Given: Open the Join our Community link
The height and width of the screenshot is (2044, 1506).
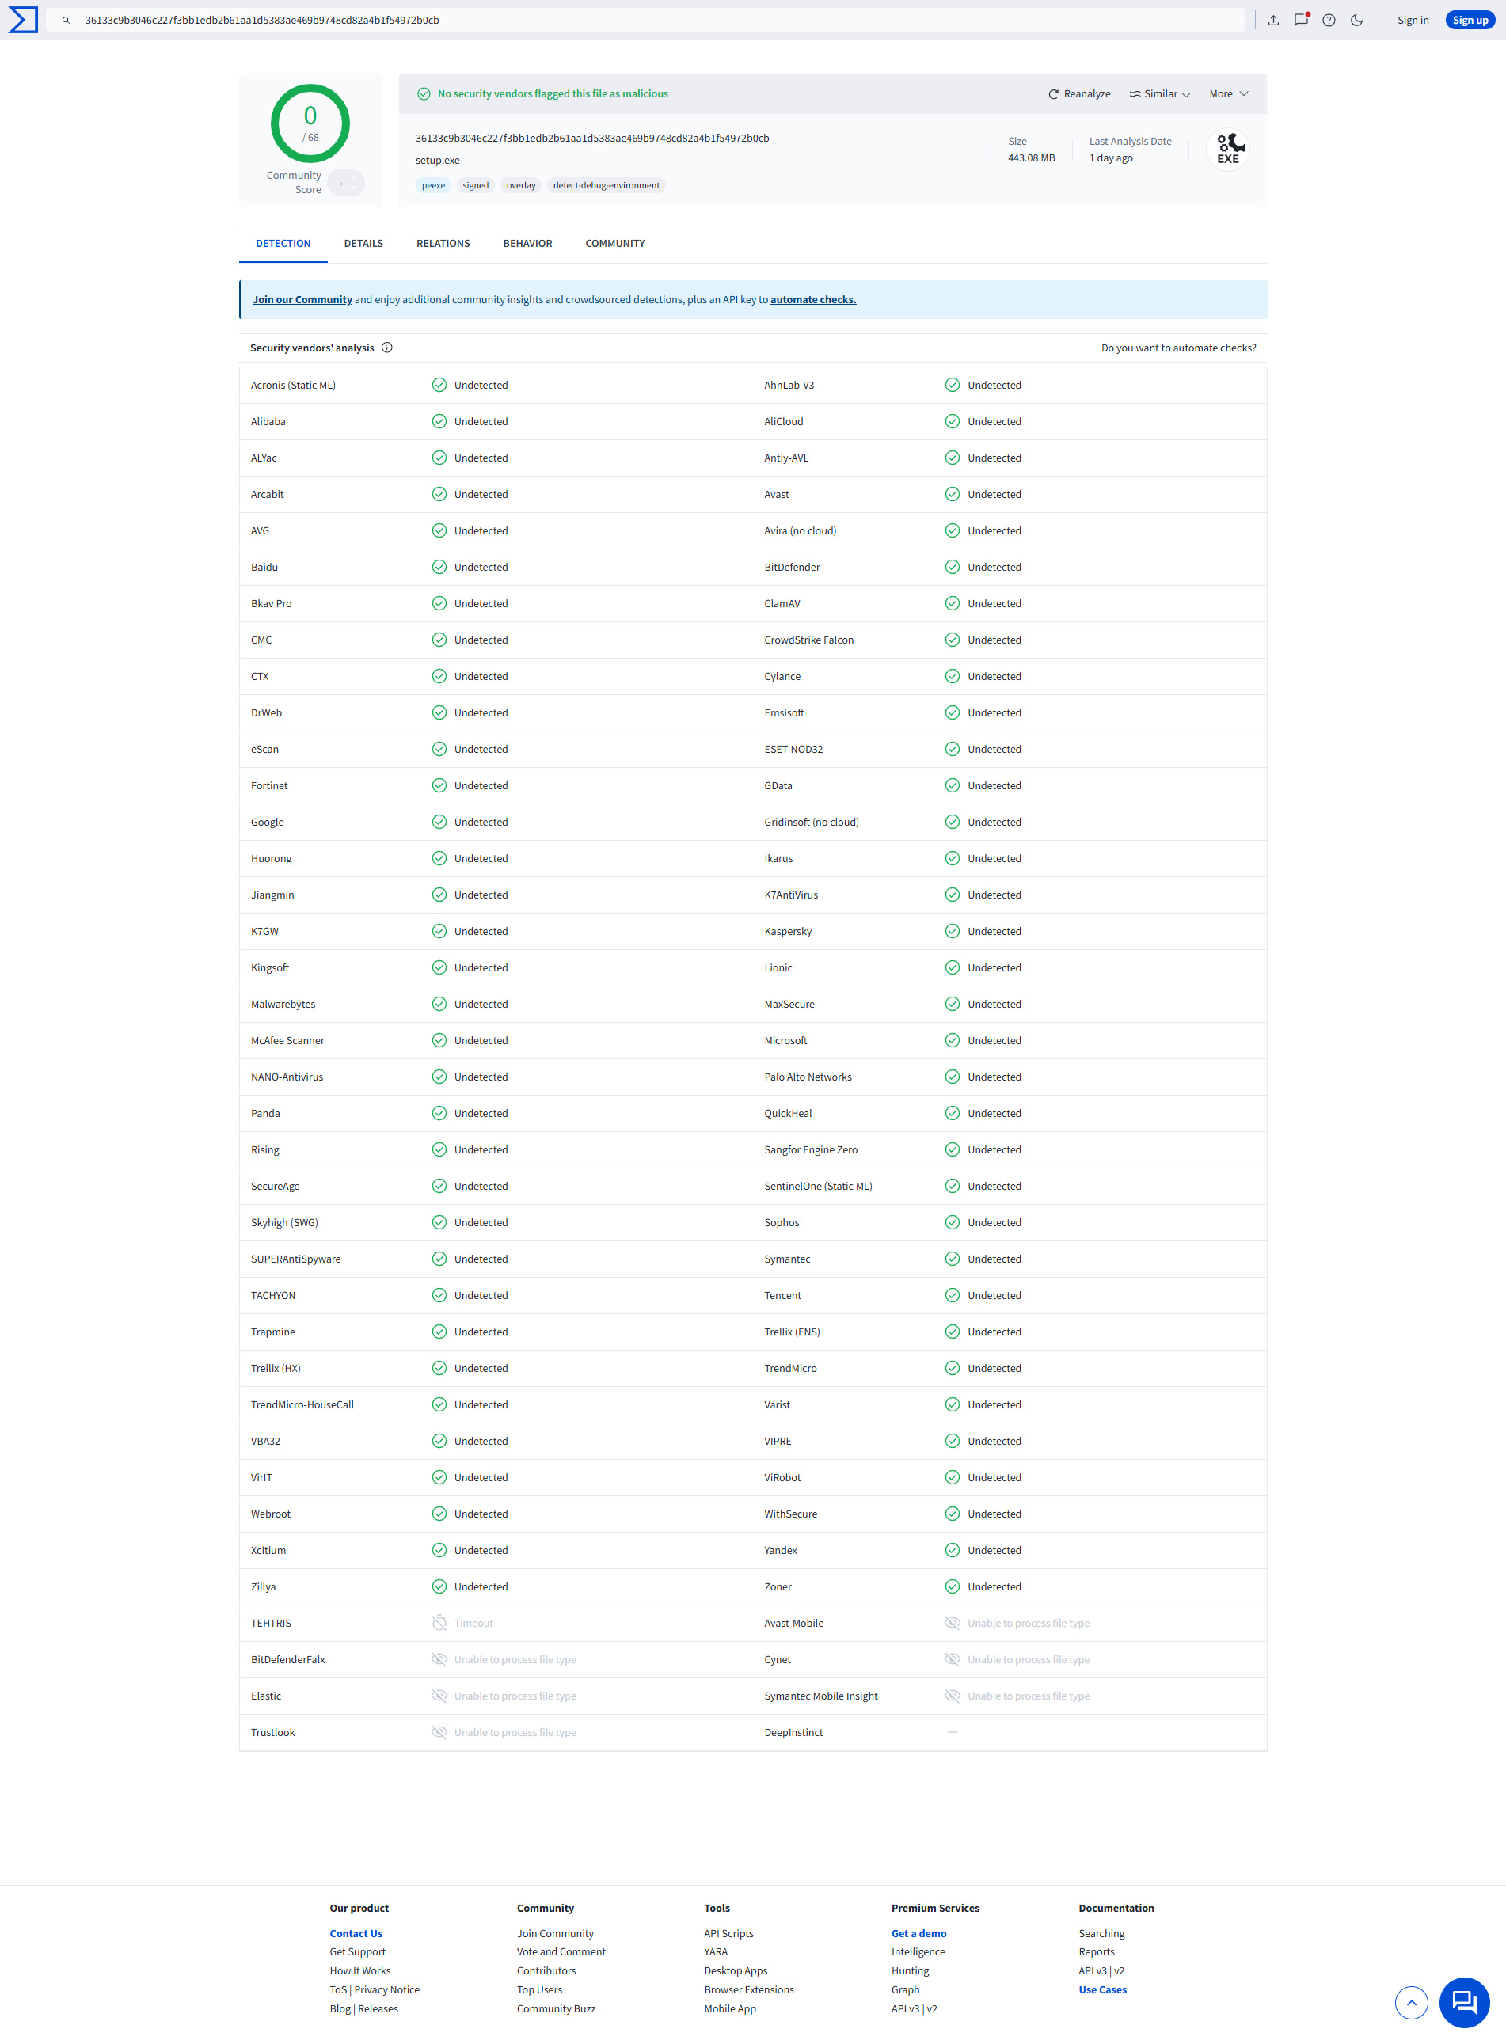Looking at the screenshot, I should [x=302, y=300].
